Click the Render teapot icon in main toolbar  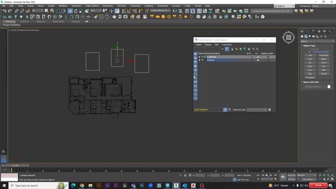point(235,11)
